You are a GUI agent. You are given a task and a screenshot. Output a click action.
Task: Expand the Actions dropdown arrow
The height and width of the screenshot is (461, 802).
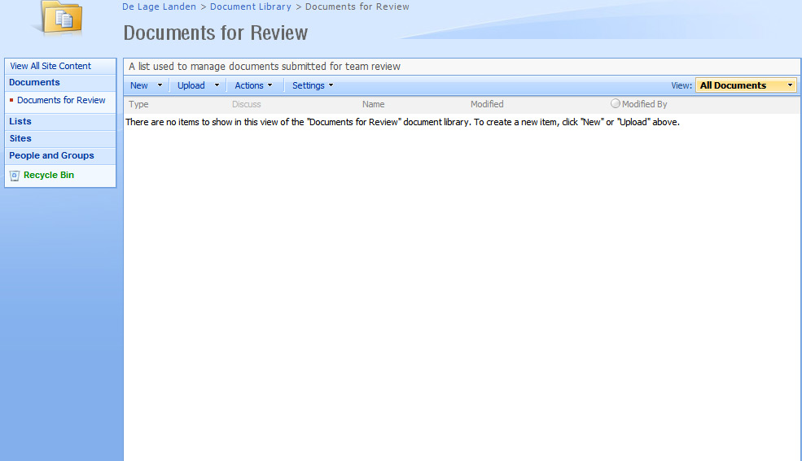270,85
